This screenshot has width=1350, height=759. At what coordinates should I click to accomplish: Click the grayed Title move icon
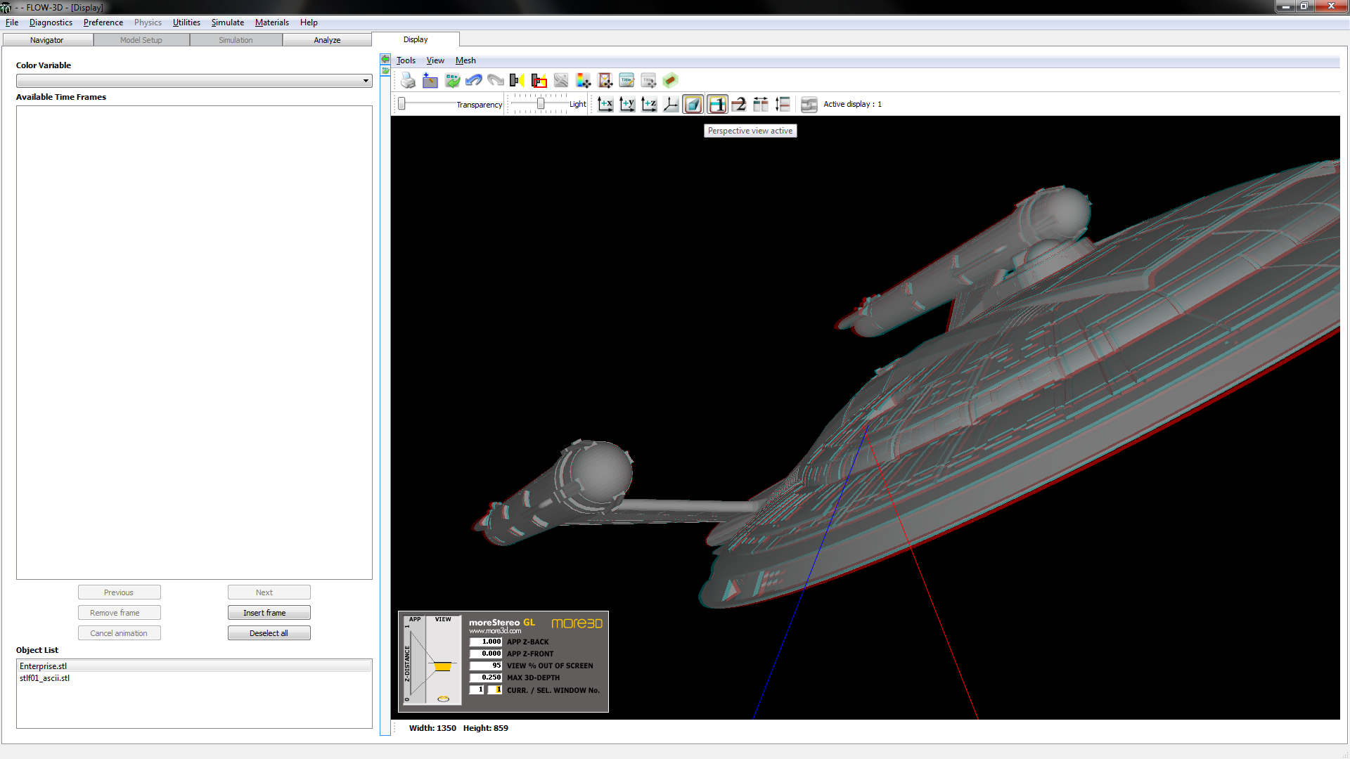click(648, 81)
